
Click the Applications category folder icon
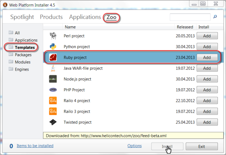point(11,40)
